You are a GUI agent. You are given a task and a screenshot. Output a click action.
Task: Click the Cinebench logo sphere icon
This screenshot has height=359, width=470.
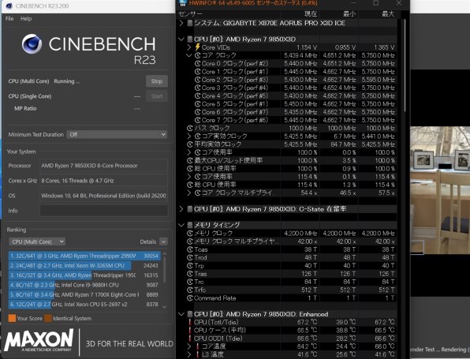pyautogui.click(x=32, y=44)
